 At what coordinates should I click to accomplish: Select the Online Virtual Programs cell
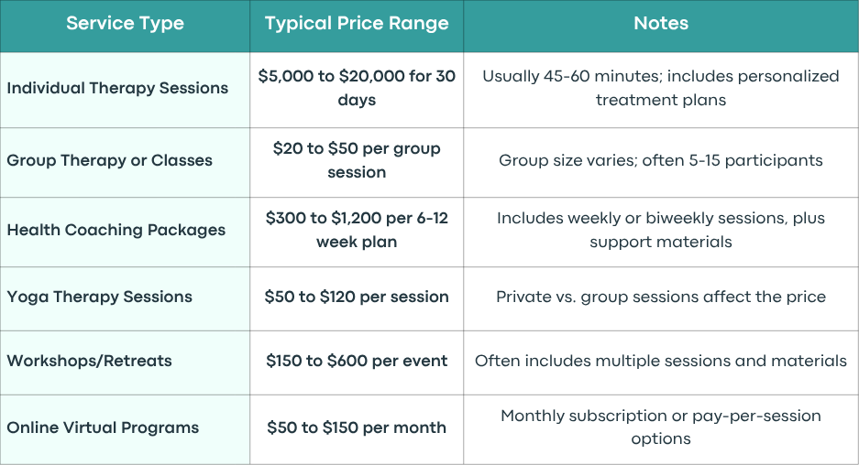coord(125,429)
